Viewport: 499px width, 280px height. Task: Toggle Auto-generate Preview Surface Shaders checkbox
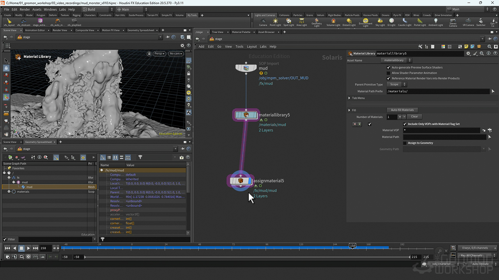[388, 67]
